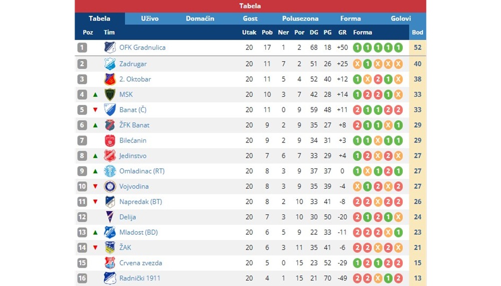Click the Zadrugar club crest icon
Viewport: 501px width, 286px height.
click(110, 64)
